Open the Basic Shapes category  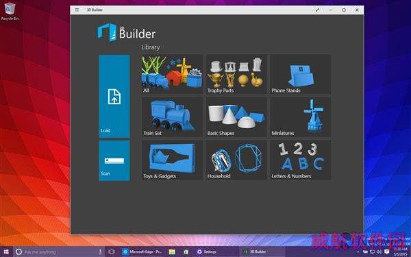tap(236, 117)
